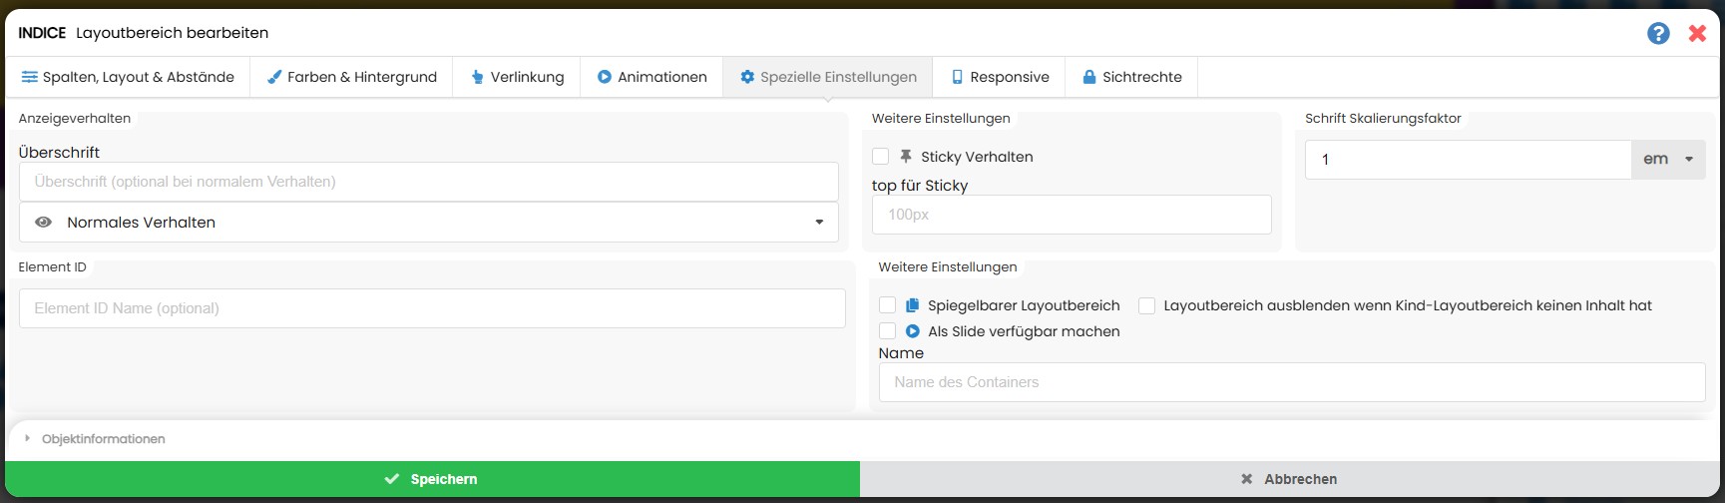
Task: Go to the Animationen tab
Action: [652, 77]
